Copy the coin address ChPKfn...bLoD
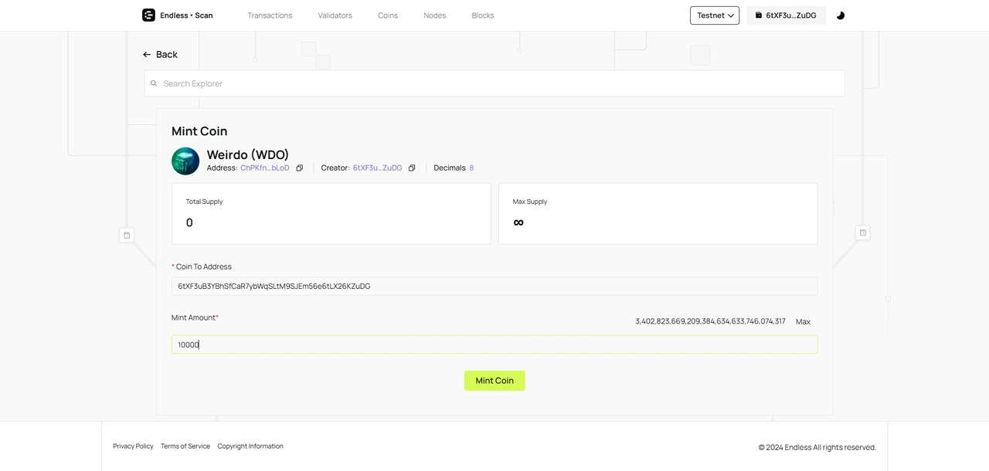This screenshot has width=989, height=471. click(x=300, y=168)
